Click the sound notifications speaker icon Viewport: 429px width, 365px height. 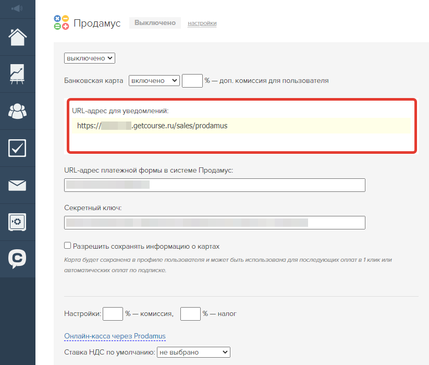(x=17, y=8)
